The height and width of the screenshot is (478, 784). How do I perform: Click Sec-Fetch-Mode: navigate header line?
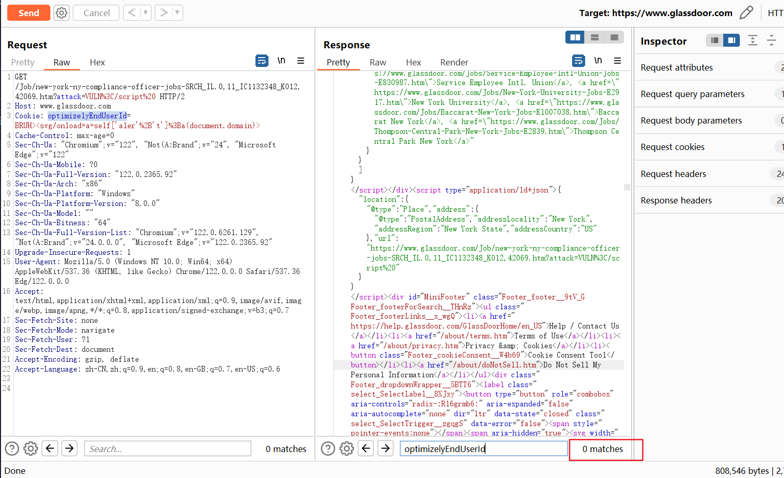(65, 330)
